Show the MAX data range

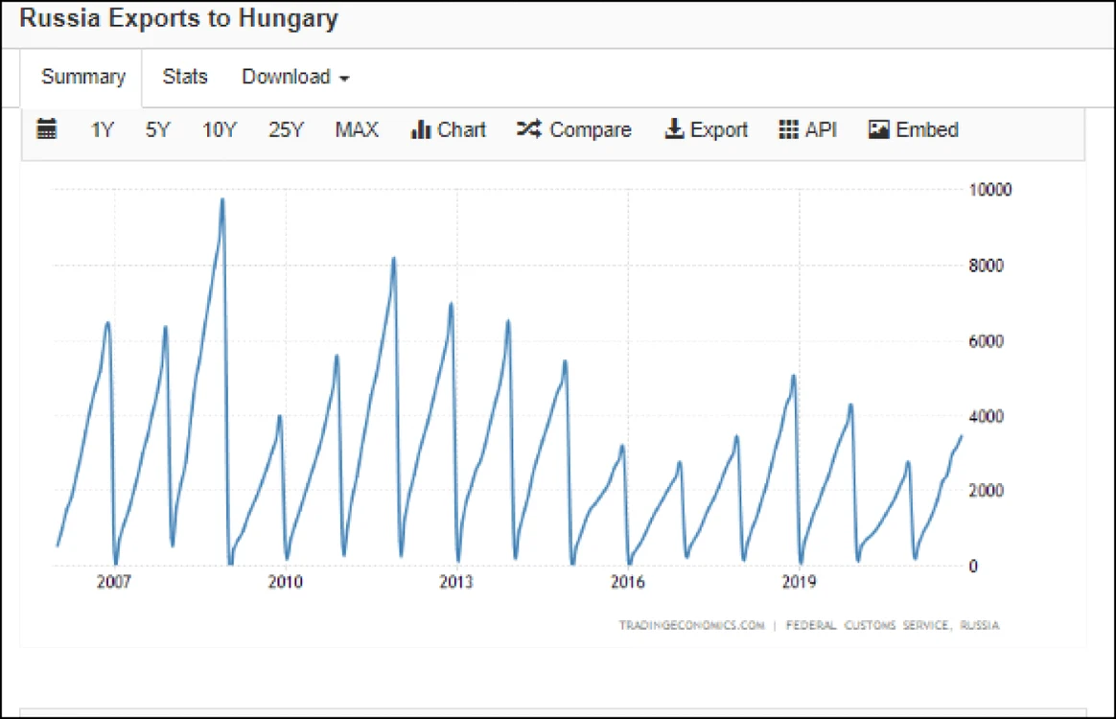click(357, 130)
